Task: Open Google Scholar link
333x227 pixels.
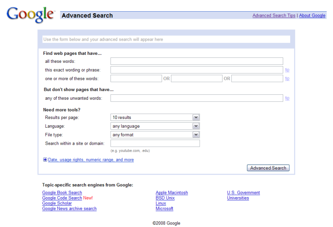Action: 57,203
